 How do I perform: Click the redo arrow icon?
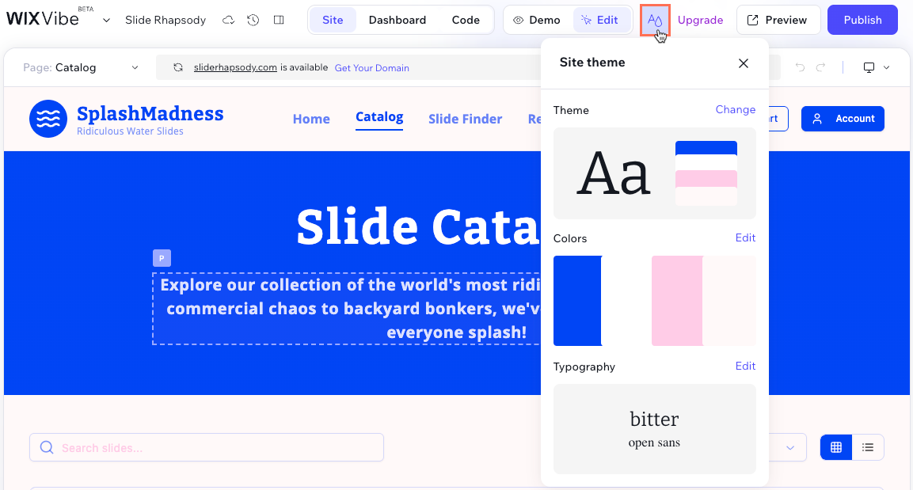821,68
